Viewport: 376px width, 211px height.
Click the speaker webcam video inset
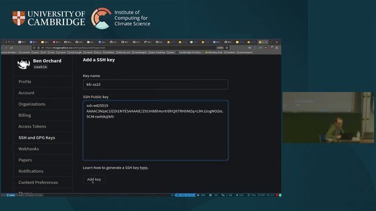(328, 117)
